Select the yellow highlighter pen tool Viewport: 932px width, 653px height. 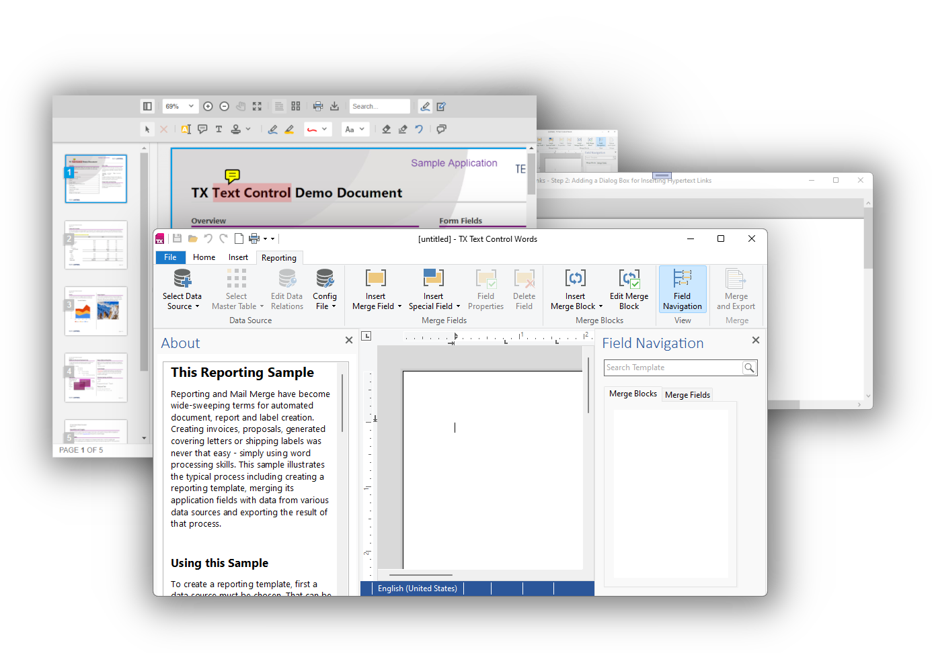tap(289, 129)
